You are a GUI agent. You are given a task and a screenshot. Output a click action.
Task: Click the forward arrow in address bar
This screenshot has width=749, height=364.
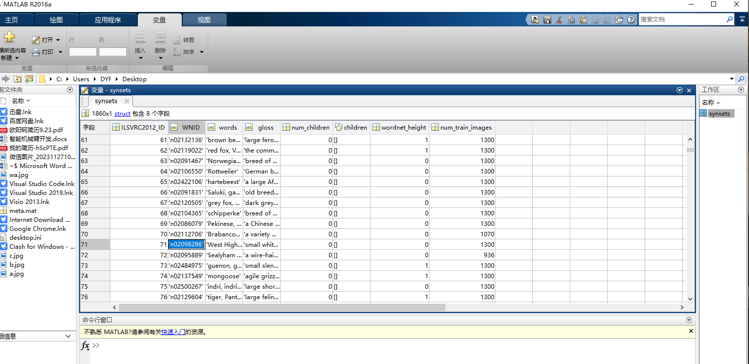tap(6, 79)
